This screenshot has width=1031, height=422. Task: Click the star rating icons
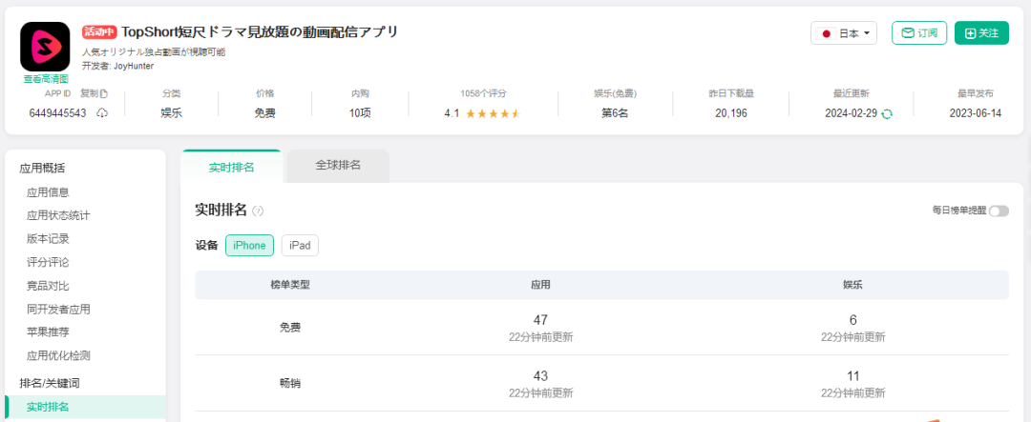click(x=493, y=113)
